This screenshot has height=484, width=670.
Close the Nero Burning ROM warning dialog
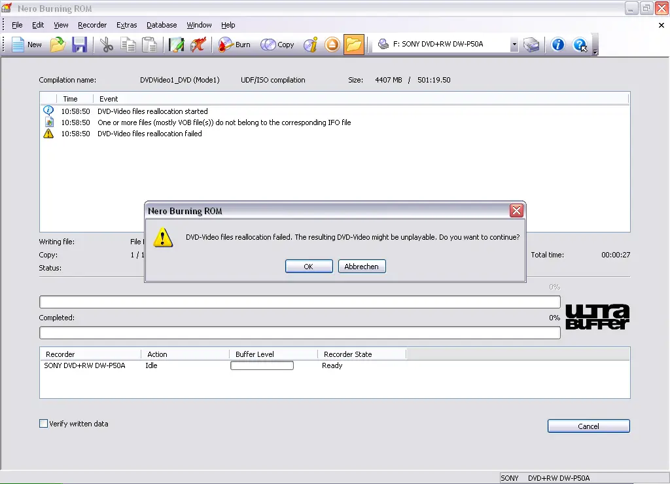516,210
